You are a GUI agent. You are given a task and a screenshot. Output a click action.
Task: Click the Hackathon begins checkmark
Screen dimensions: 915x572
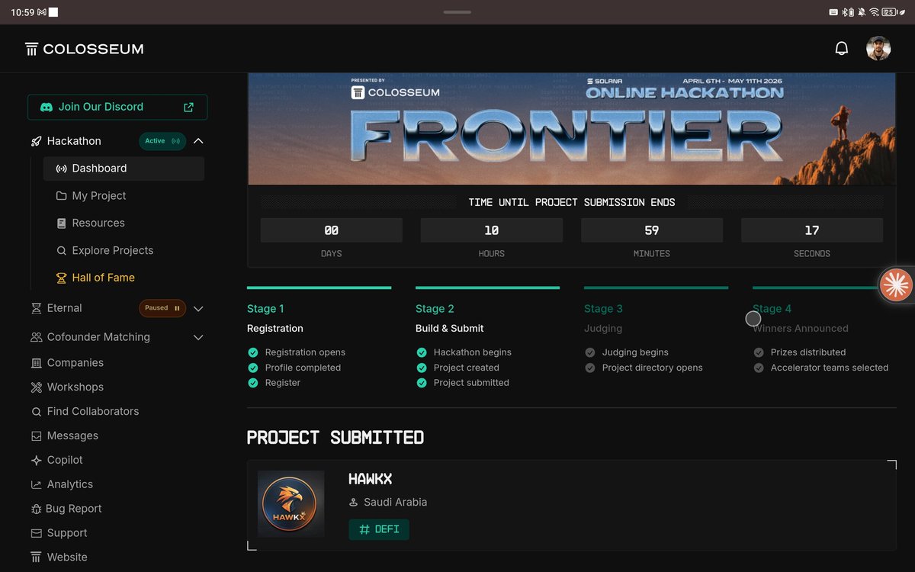tap(421, 352)
